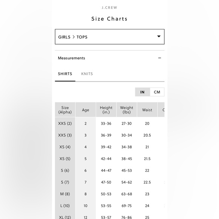Select the XXS (2) size row
219x219 pixels.
point(109,123)
